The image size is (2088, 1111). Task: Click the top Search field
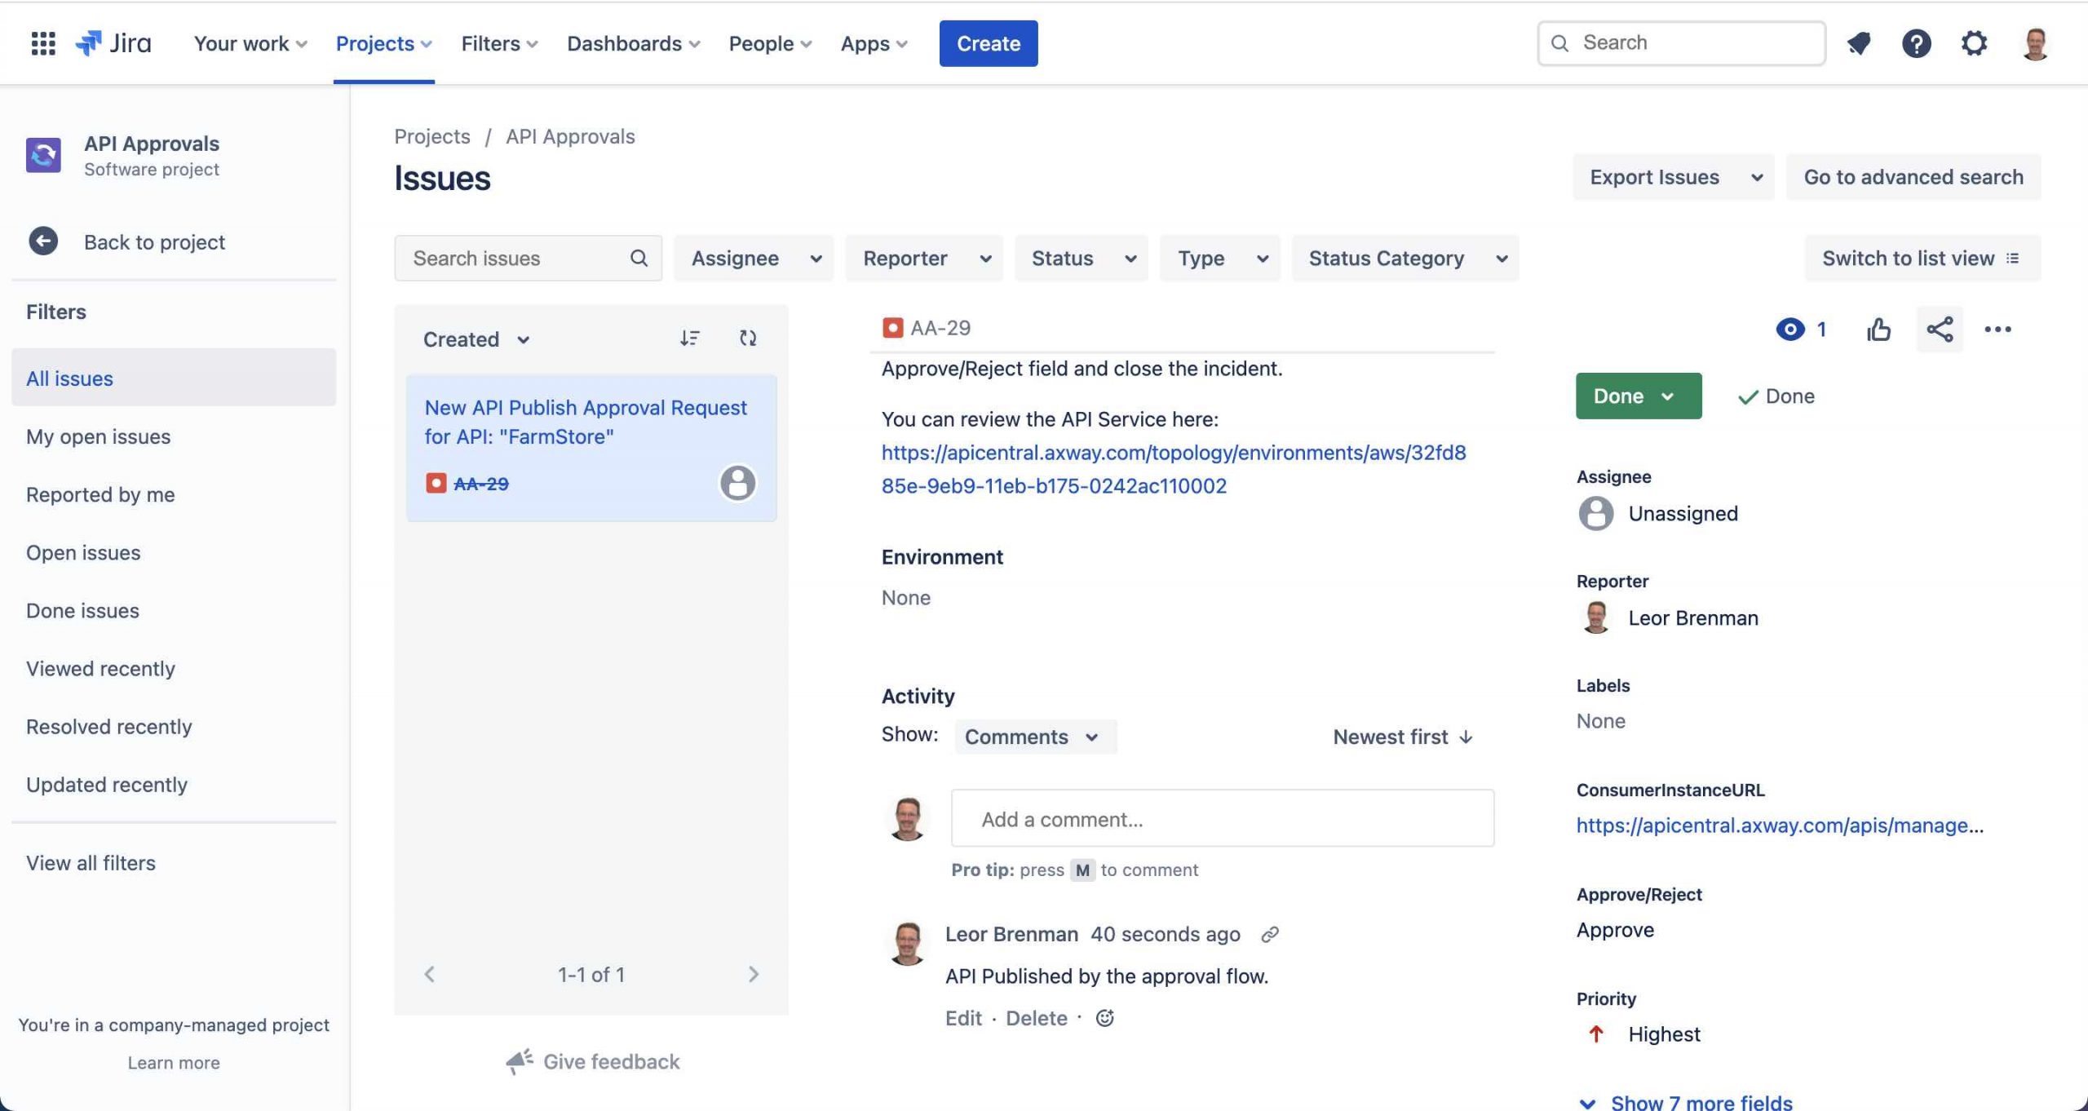click(1681, 43)
